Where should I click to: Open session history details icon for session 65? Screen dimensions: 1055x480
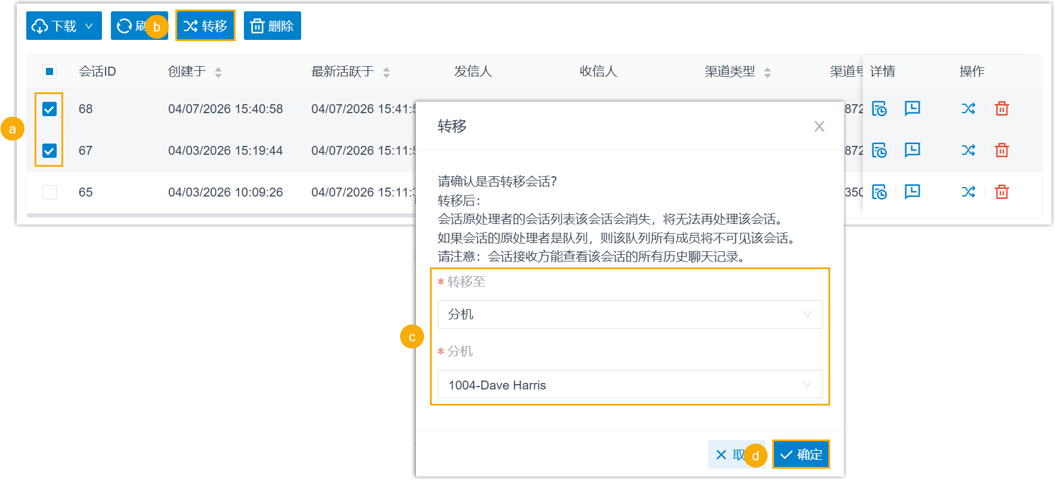[879, 192]
